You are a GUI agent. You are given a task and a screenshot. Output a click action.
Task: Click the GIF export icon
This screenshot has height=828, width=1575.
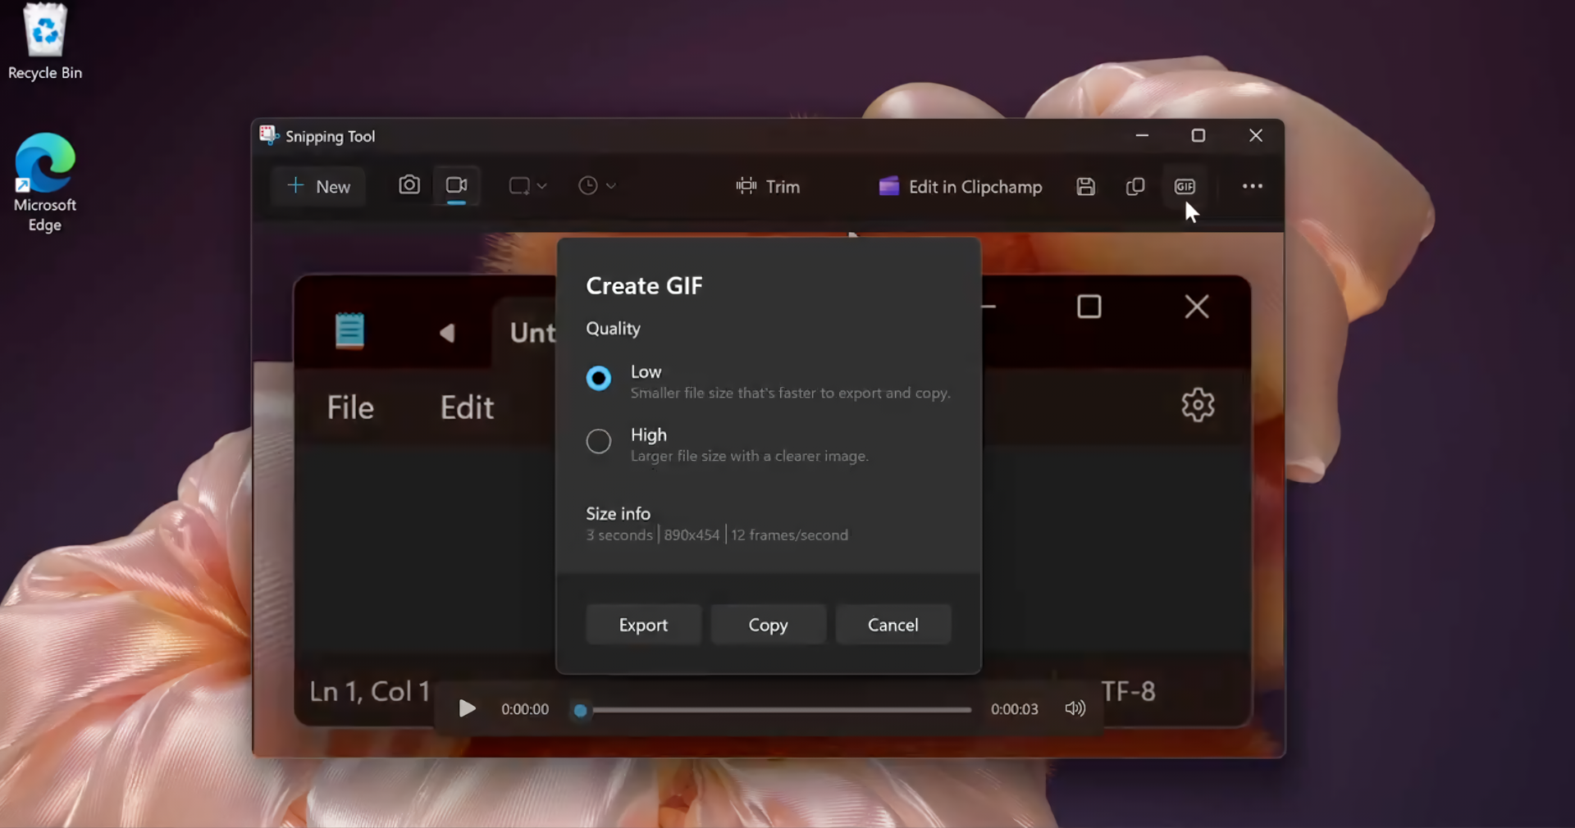pyautogui.click(x=1185, y=186)
